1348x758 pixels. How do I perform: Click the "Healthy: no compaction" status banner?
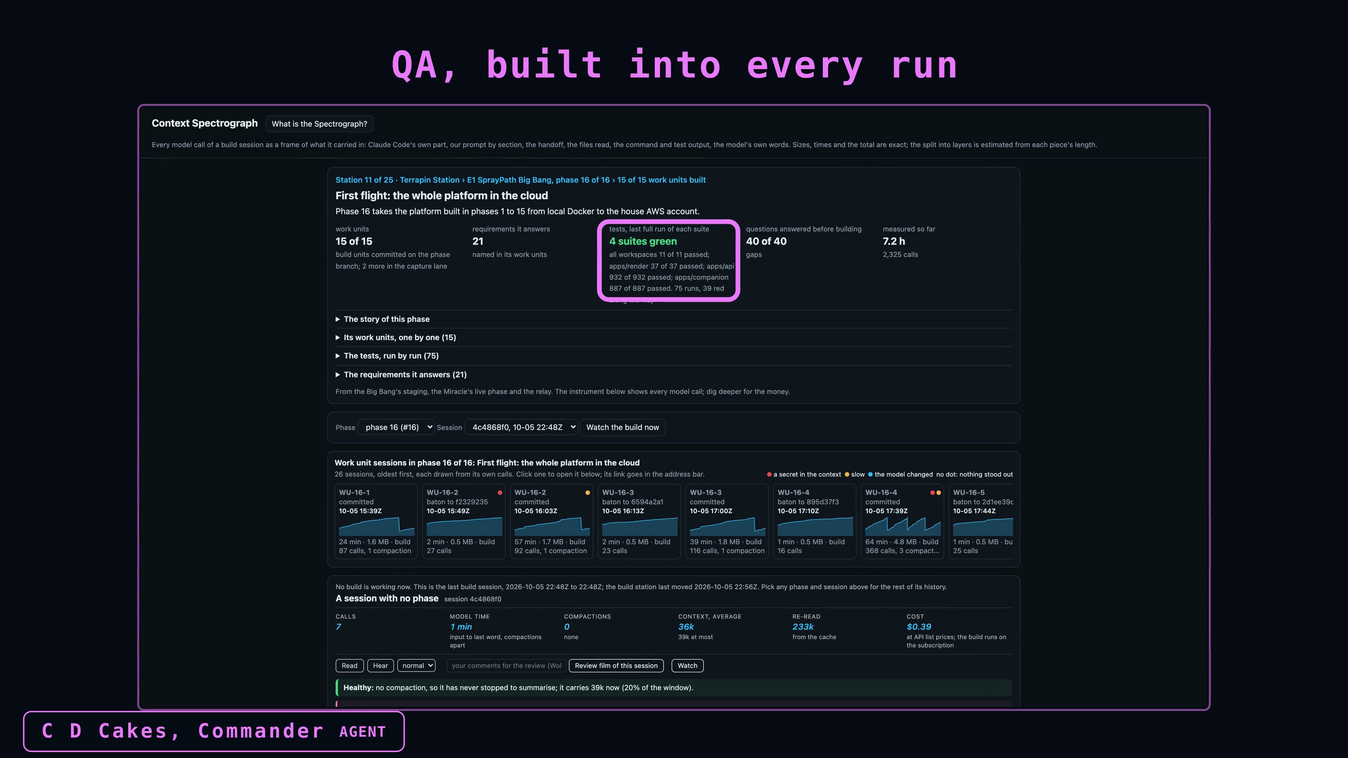point(674,687)
